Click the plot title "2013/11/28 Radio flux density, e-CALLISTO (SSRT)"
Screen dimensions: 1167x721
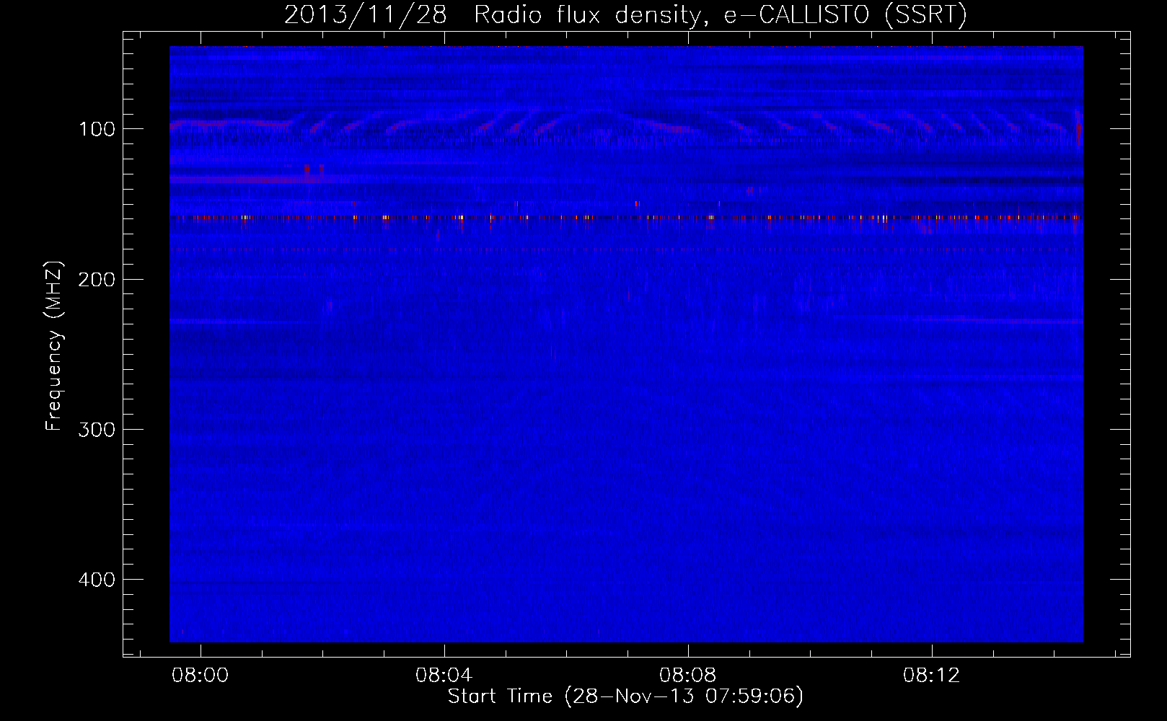click(625, 14)
